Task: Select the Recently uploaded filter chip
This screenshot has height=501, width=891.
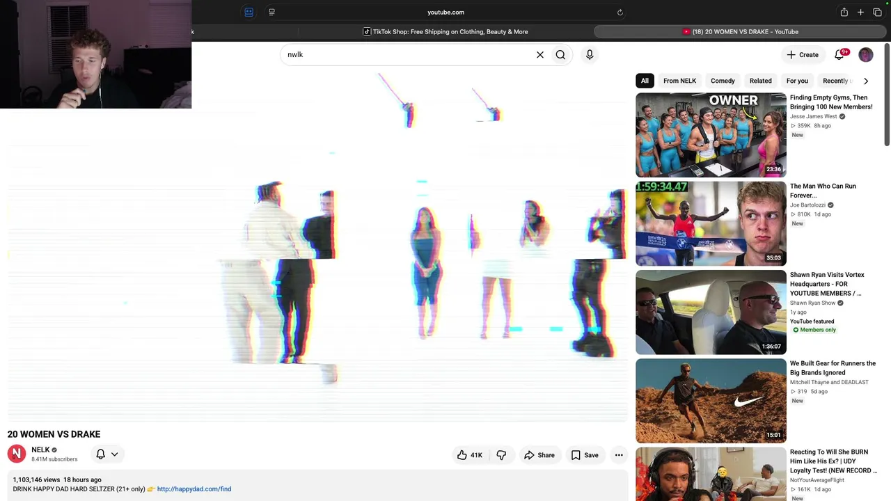Action: (x=837, y=81)
